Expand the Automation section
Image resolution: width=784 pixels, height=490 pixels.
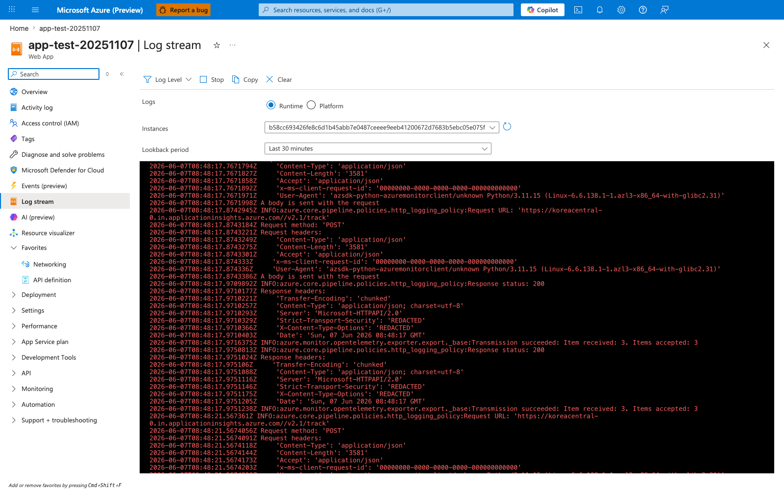coord(14,404)
